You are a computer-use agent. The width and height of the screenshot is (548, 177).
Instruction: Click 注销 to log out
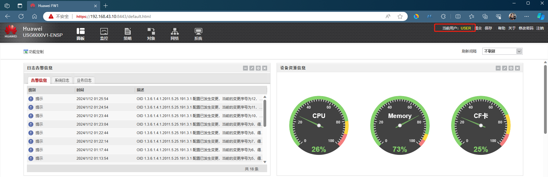click(x=540, y=28)
